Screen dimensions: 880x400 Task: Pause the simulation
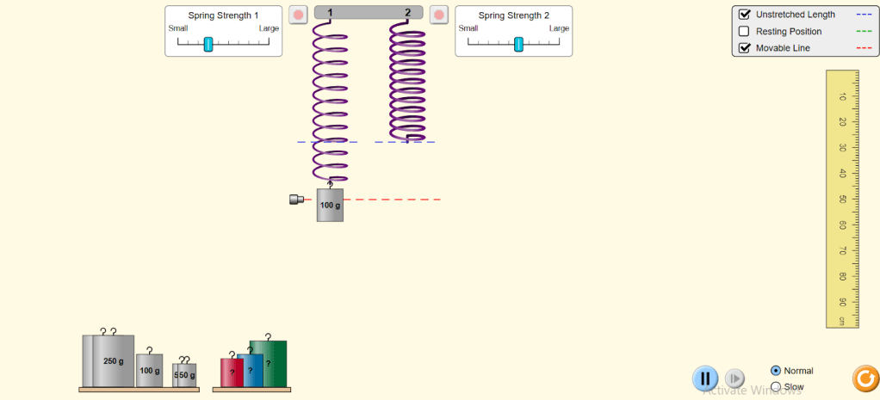[x=704, y=378]
